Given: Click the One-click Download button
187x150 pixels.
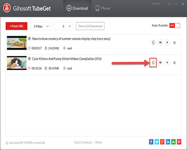Looking at the screenshot, I should [x=90, y=26].
